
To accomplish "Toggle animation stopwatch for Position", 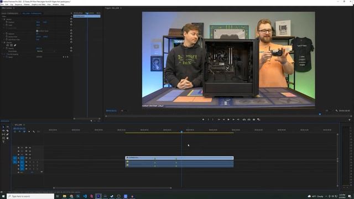I will click(x=7, y=22).
